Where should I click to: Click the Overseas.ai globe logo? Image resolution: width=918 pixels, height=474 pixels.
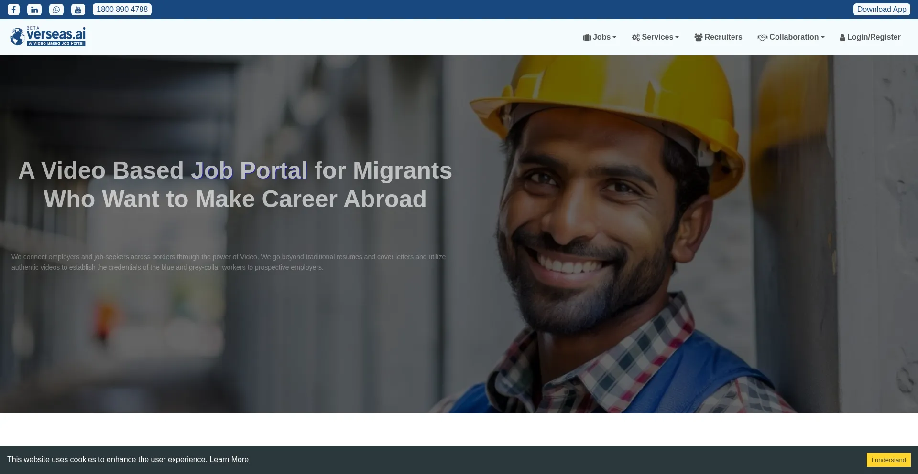[x=18, y=37]
